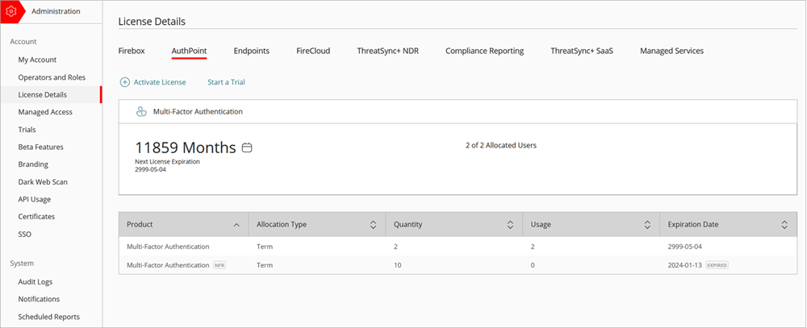Open the ThreatSync+ NDR tab

[x=388, y=51]
